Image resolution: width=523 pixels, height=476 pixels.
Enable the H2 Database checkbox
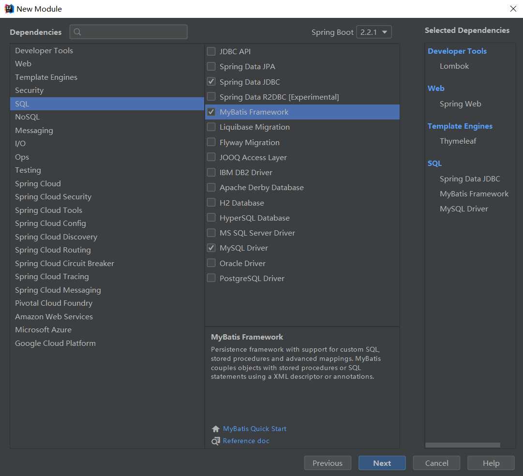click(211, 203)
